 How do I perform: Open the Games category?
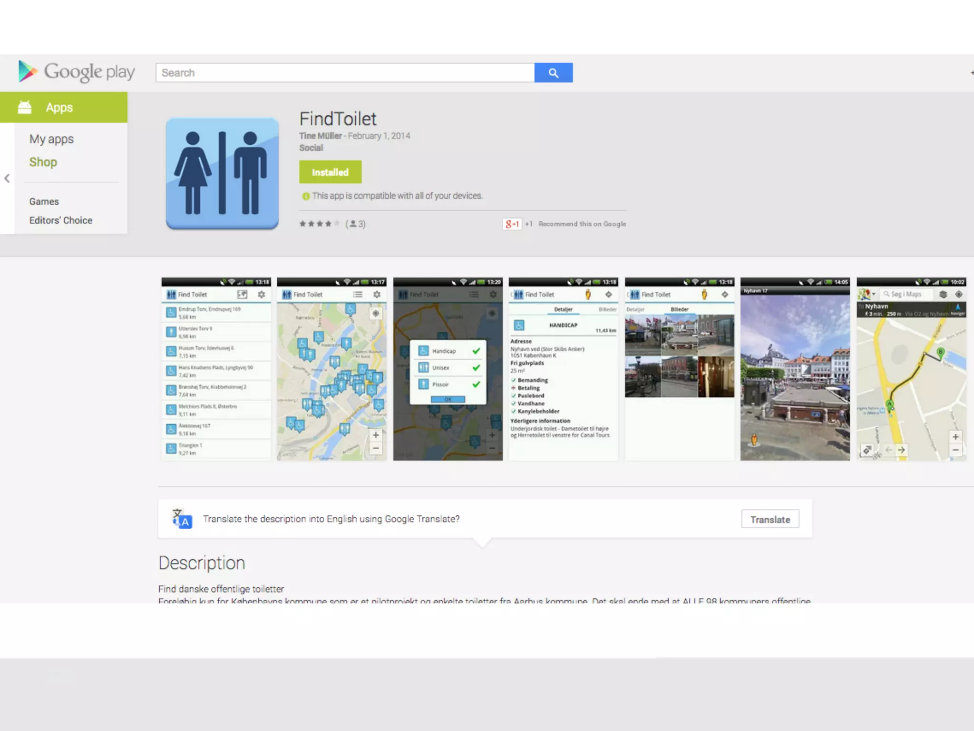[44, 201]
